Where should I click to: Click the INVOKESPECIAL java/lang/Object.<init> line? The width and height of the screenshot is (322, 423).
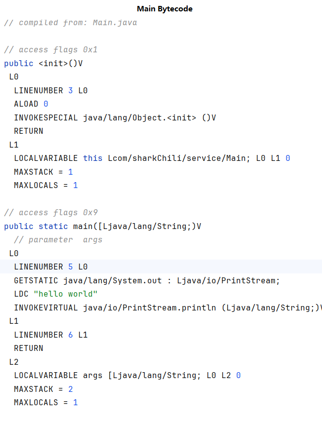pos(115,117)
